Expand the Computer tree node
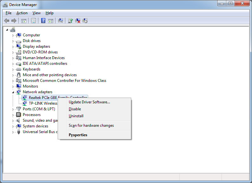 pos(13,35)
